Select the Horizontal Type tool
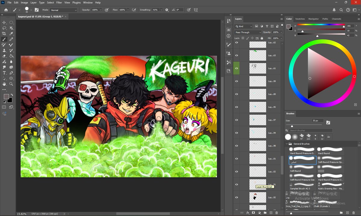This screenshot has width=361, height=216. pos(4,73)
